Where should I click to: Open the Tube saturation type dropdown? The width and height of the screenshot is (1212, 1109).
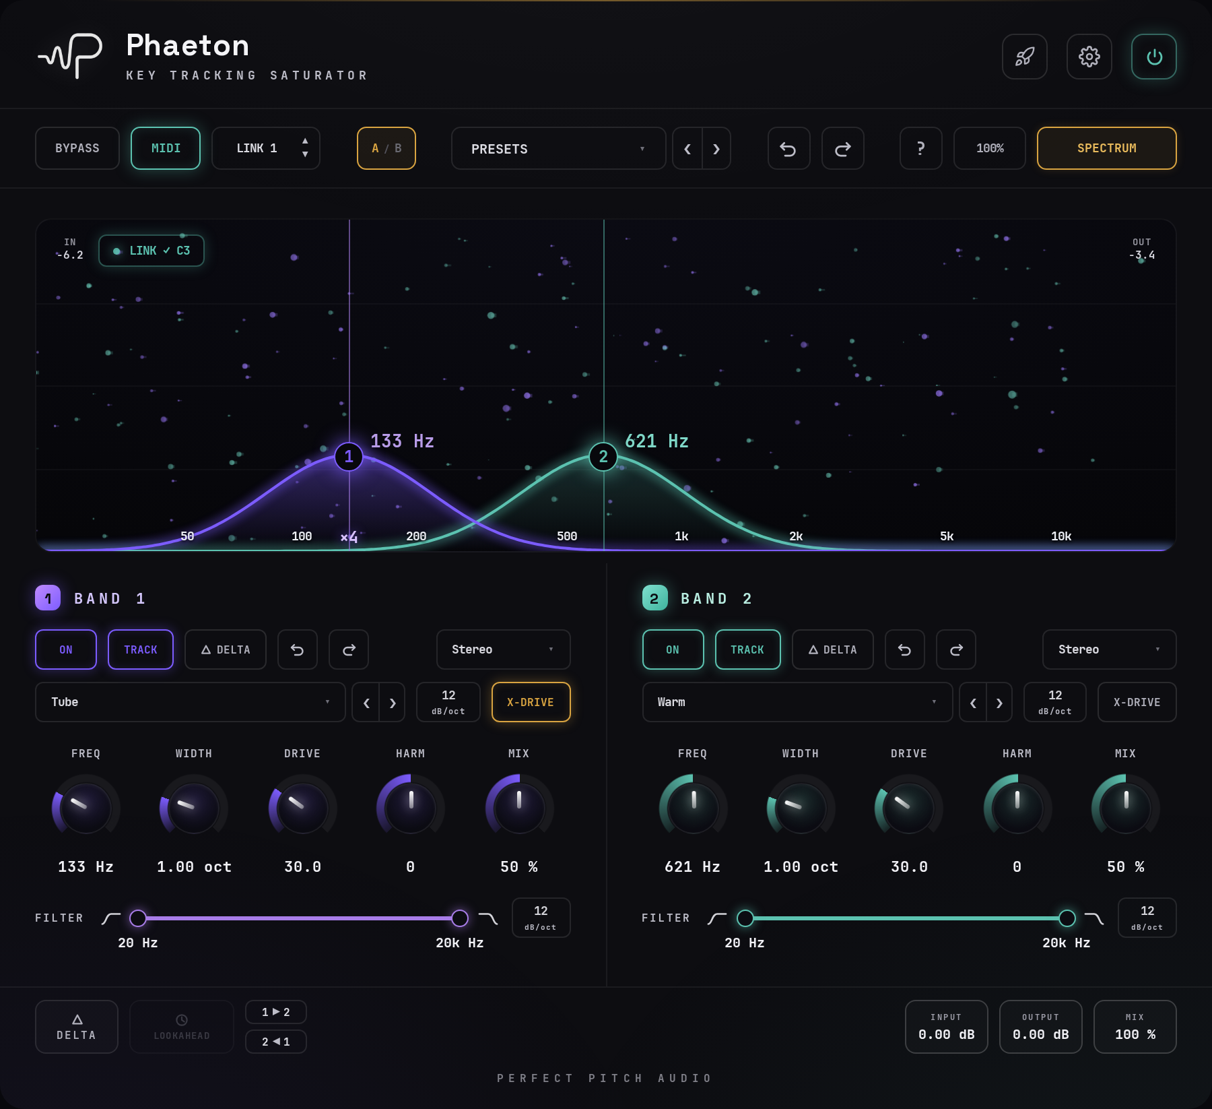pyautogui.click(x=191, y=702)
